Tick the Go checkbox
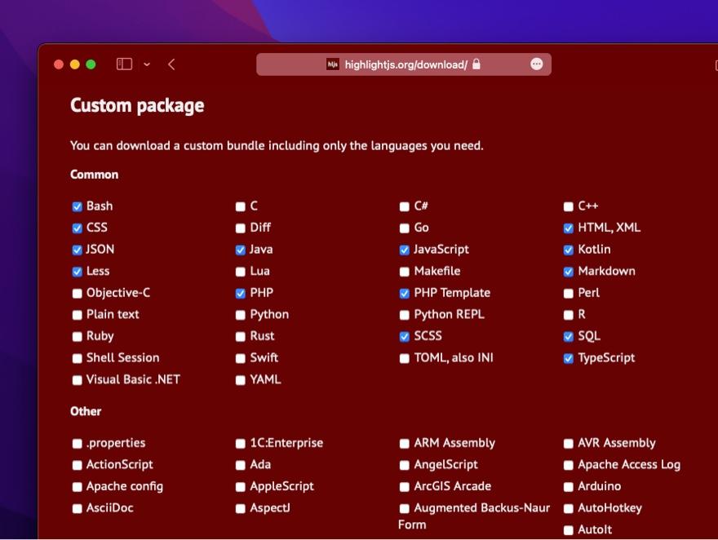The height and width of the screenshot is (540, 718). click(x=405, y=228)
